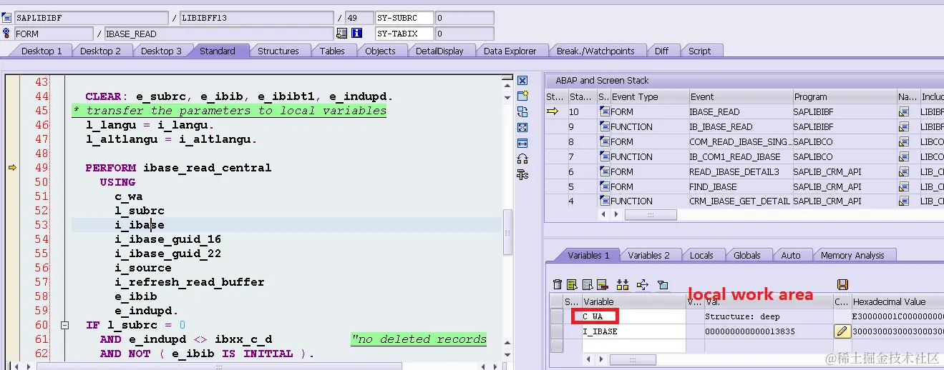Select the Variables 2 tab
This screenshot has height=370, width=944.
pyautogui.click(x=648, y=255)
